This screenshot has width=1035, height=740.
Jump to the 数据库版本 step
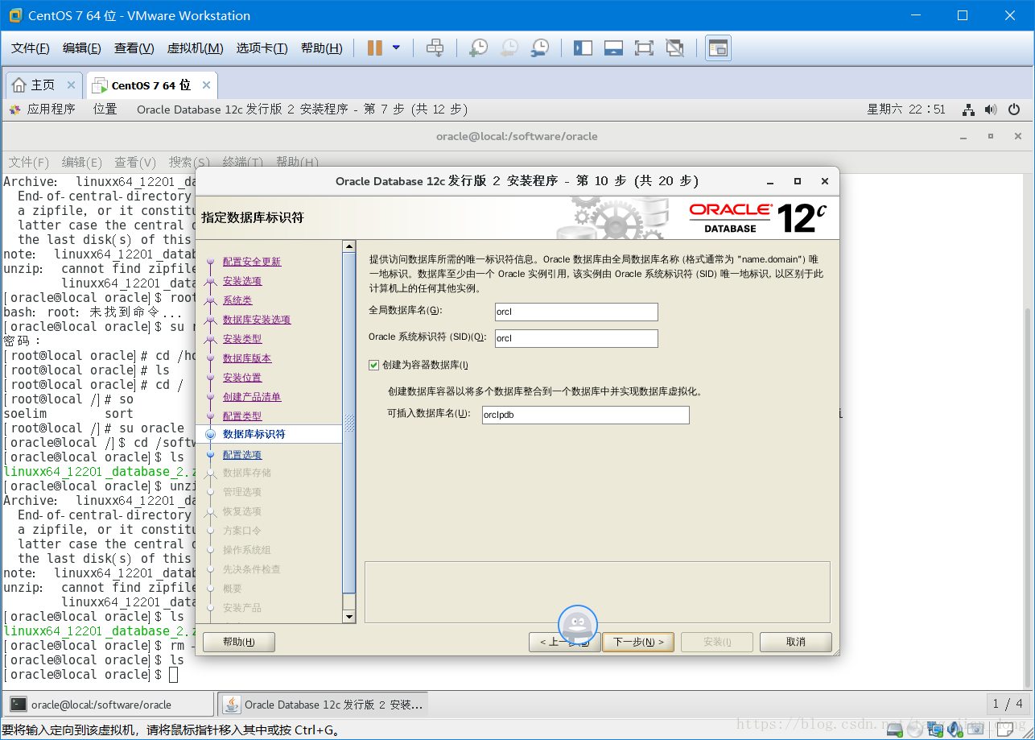point(247,358)
